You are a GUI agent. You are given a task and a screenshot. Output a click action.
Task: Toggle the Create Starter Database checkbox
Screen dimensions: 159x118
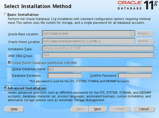point(9,63)
